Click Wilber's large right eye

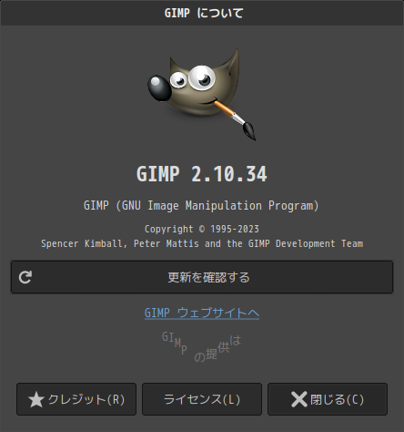(x=201, y=77)
